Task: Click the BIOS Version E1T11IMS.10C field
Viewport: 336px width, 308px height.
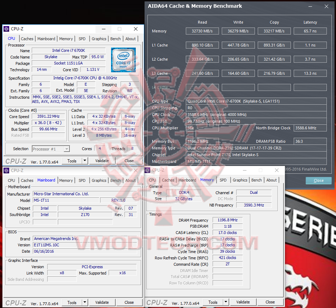Action: tap(85, 245)
